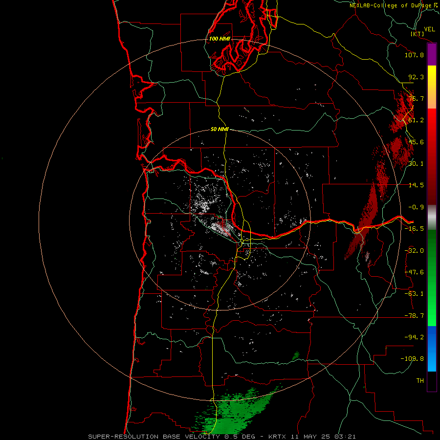Click the bright red color bar segment
Viewport: 440px width, 440px height.
(432, 129)
